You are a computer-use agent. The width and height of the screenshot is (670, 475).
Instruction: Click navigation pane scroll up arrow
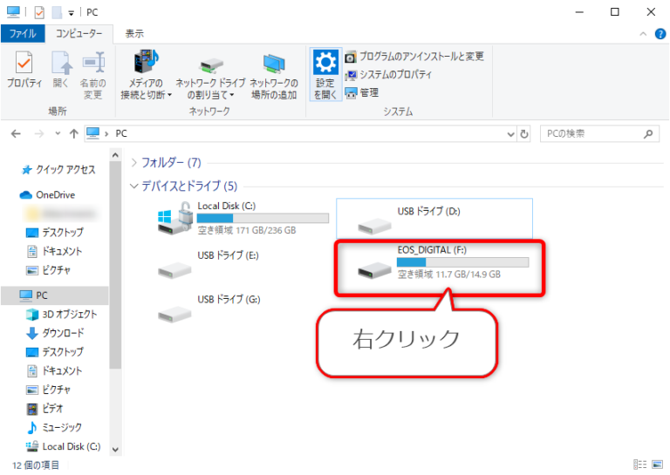115,155
